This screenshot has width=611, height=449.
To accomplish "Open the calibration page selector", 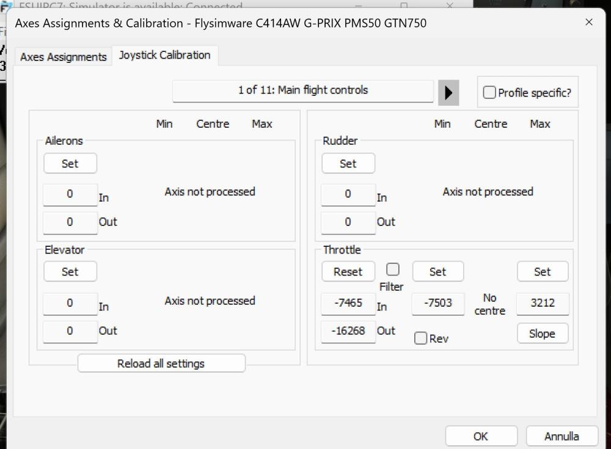I will [x=302, y=90].
